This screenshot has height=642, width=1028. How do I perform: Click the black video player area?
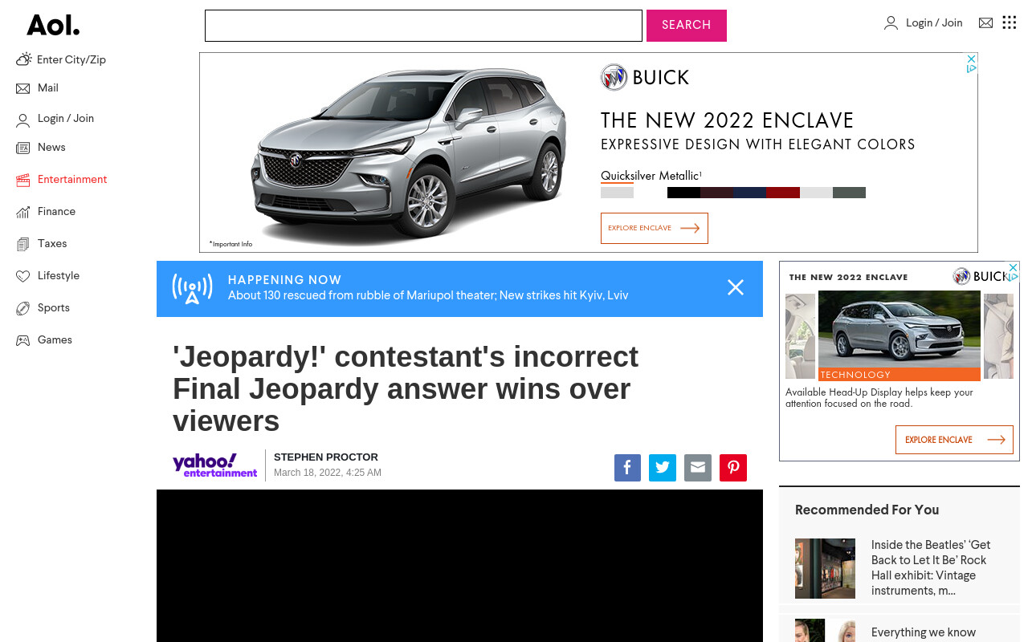click(x=459, y=566)
